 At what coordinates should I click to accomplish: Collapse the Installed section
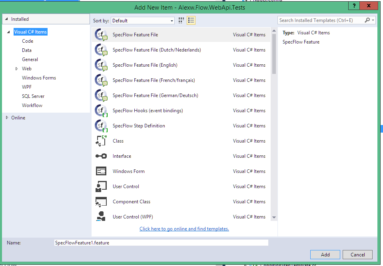[6, 19]
